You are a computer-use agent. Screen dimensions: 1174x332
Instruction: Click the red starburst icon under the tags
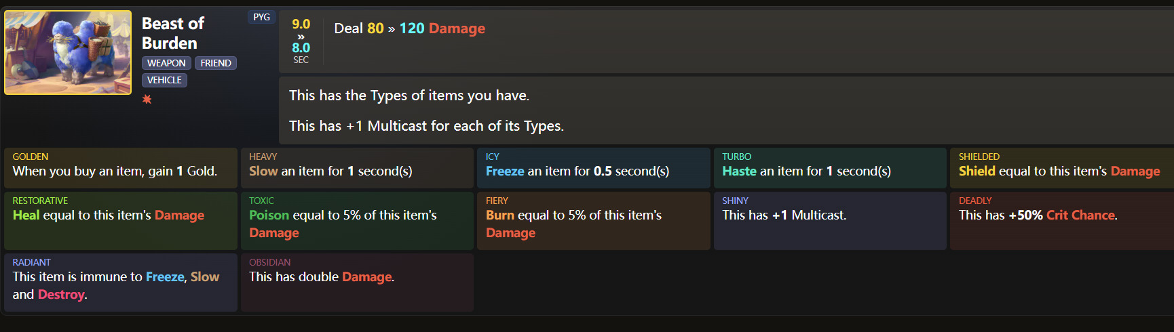coord(147,100)
